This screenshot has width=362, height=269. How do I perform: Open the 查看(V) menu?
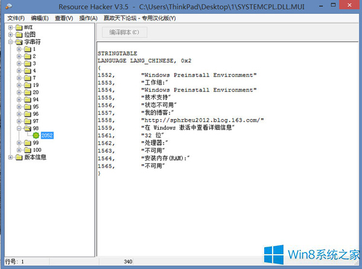[x=64, y=18]
